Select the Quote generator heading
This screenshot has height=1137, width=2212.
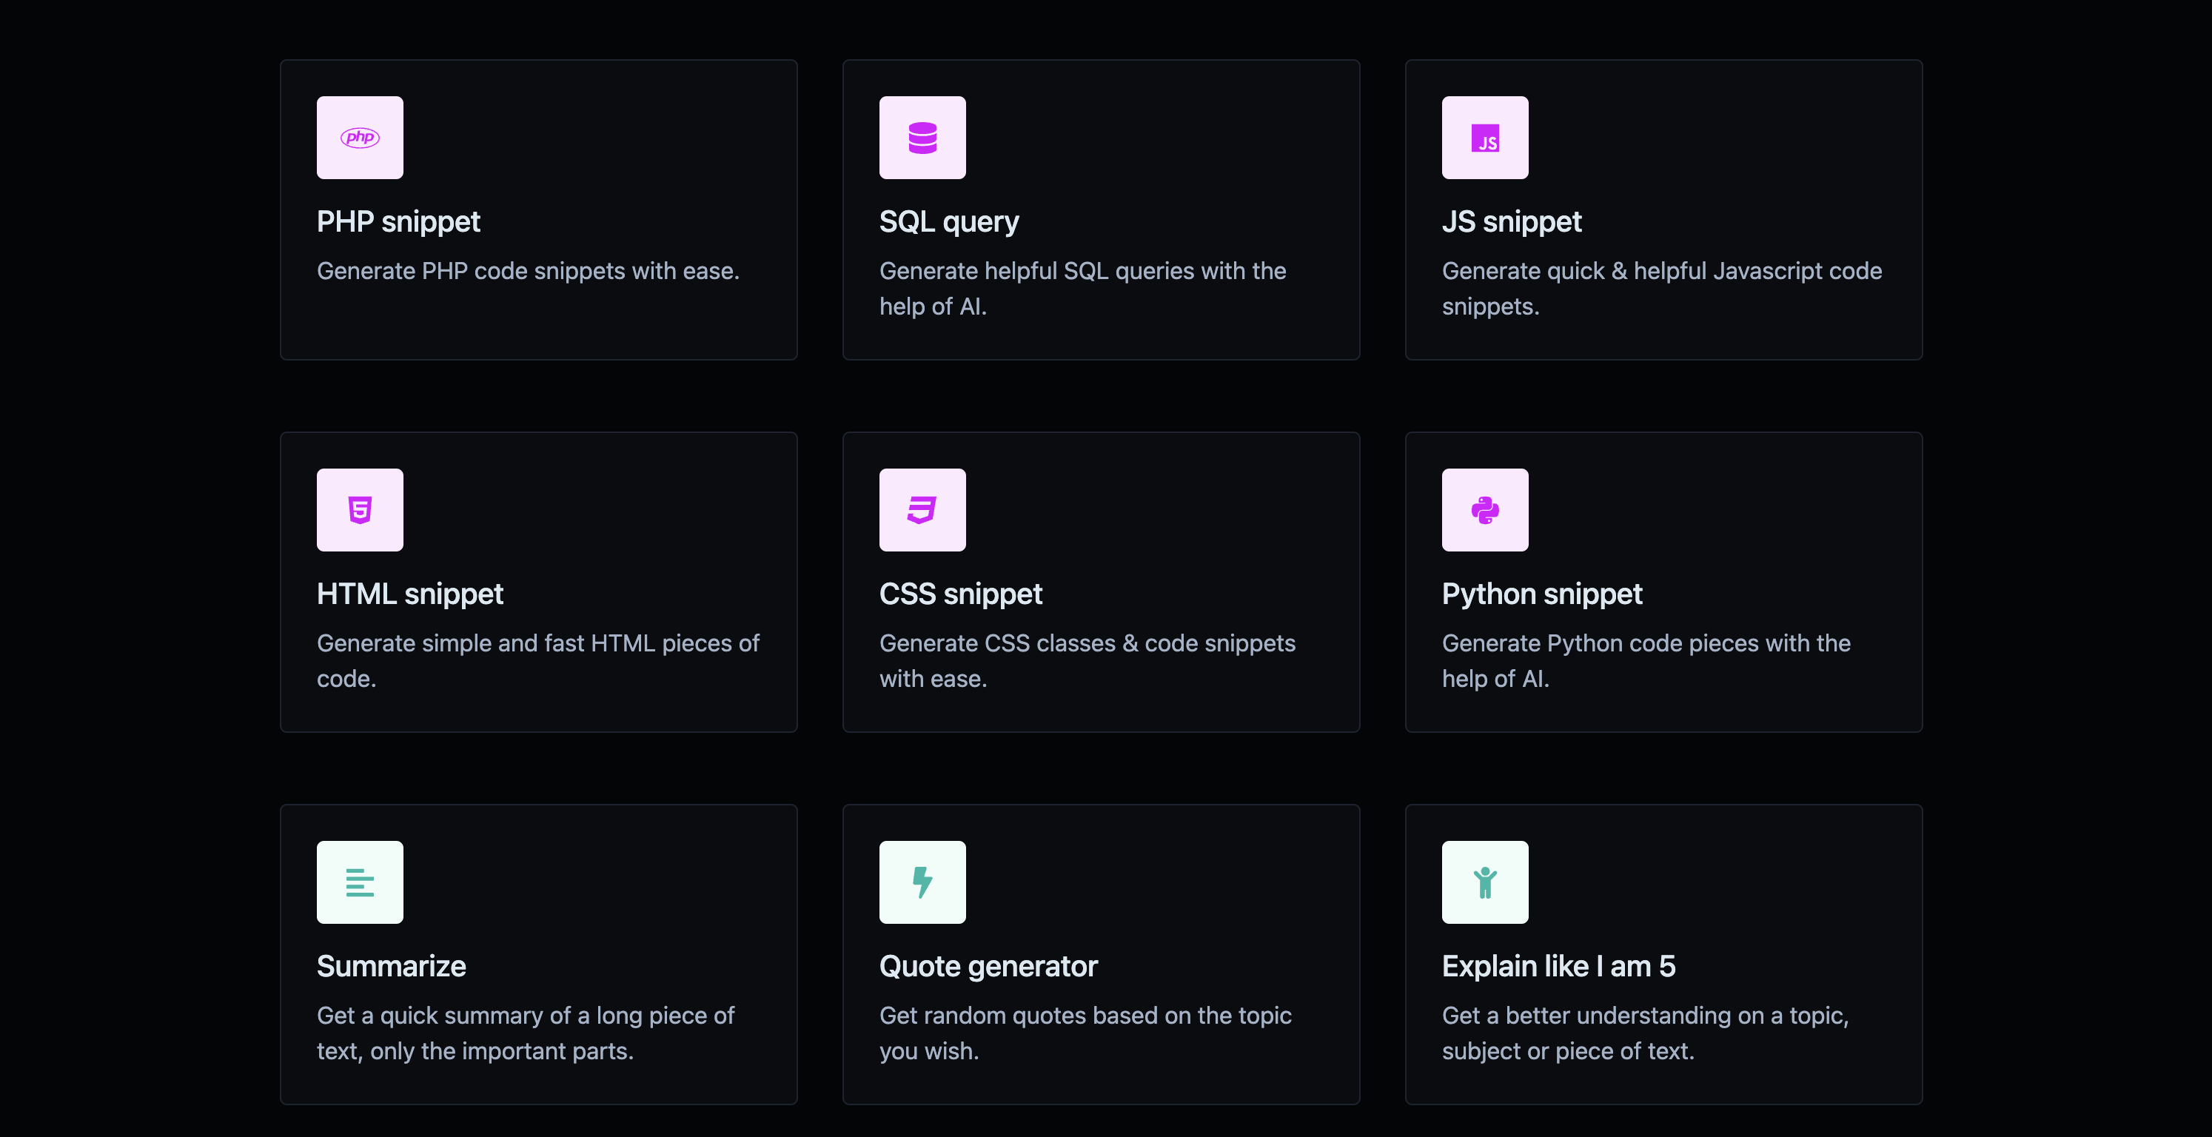[988, 966]
